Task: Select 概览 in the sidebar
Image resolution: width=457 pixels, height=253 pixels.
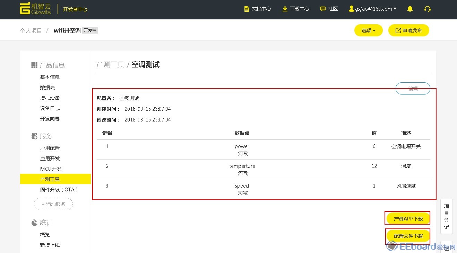Action: point(45,235)
